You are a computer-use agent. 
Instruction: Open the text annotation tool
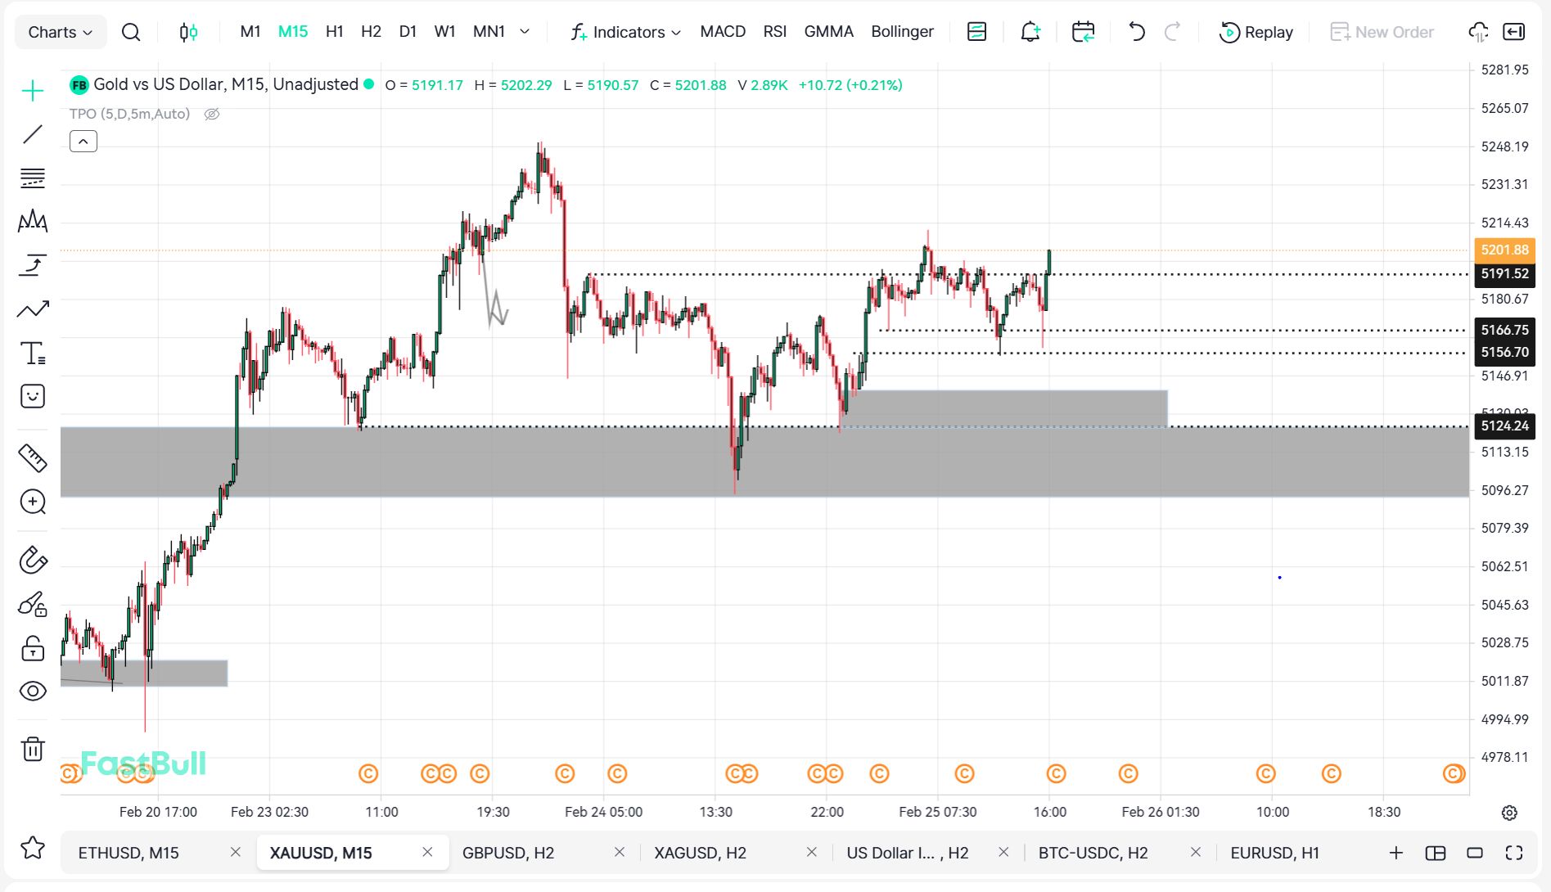33,354
